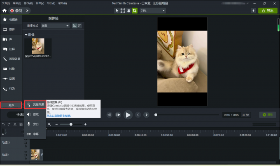Open the 帮助 menu

tap(62, 3)
